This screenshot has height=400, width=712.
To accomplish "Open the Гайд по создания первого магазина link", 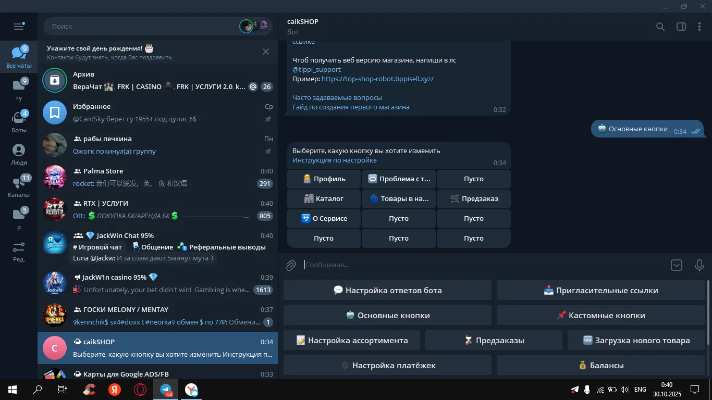I will pyautogui.click(x=351, y=107).
